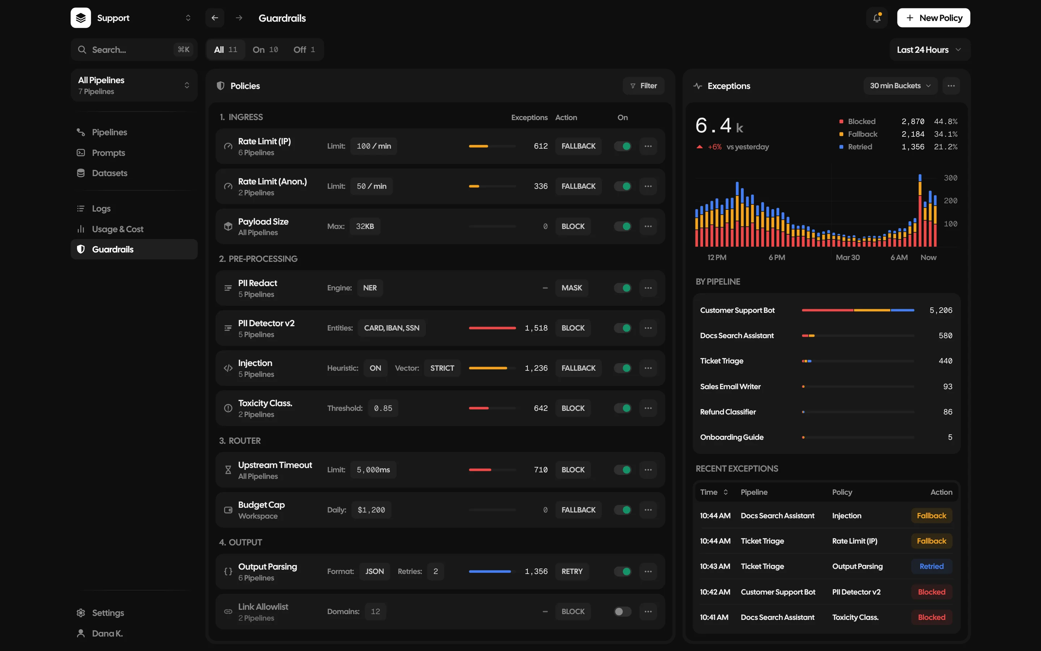Go back with the left arrow

(215, 18)
